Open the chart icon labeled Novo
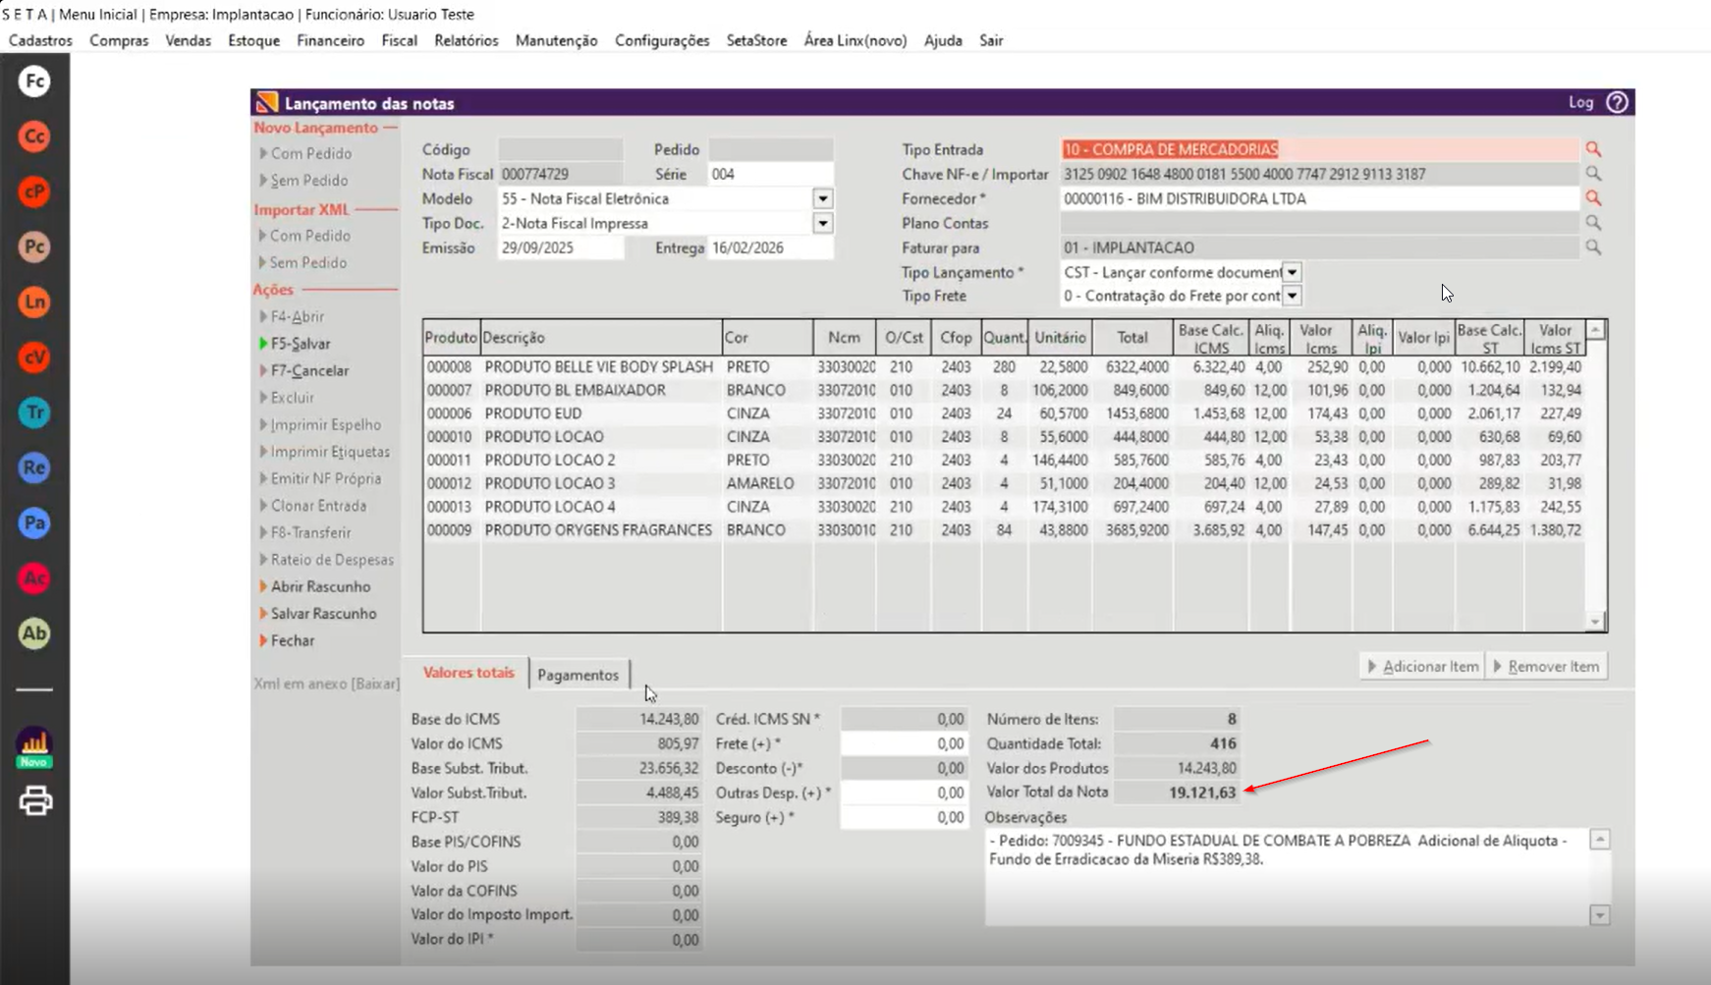 click(34, 746)
